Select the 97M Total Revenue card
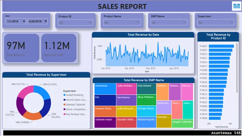Image resolution: width=242 pixels, height=136 pixels. (x=22, y=48)
